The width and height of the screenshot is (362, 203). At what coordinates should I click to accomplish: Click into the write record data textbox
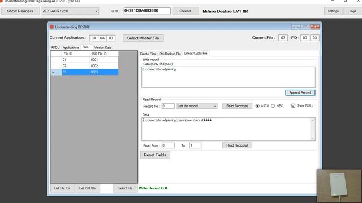coord(229,77)
